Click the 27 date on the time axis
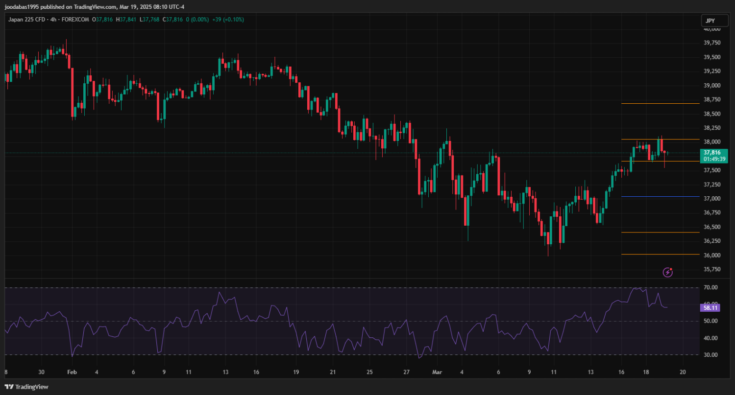 [x=407, y=372]
